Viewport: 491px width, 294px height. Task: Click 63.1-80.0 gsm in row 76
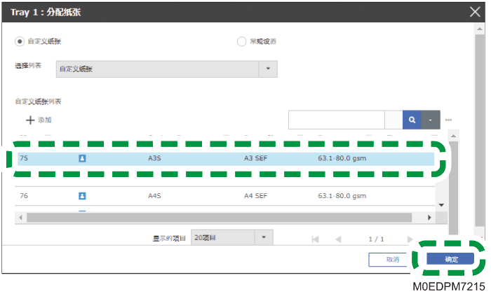click(x=342, y=196)
